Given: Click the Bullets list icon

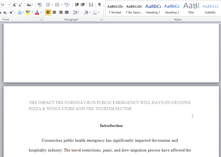Looking at the screenshot, I should click(x=48, y=5).
